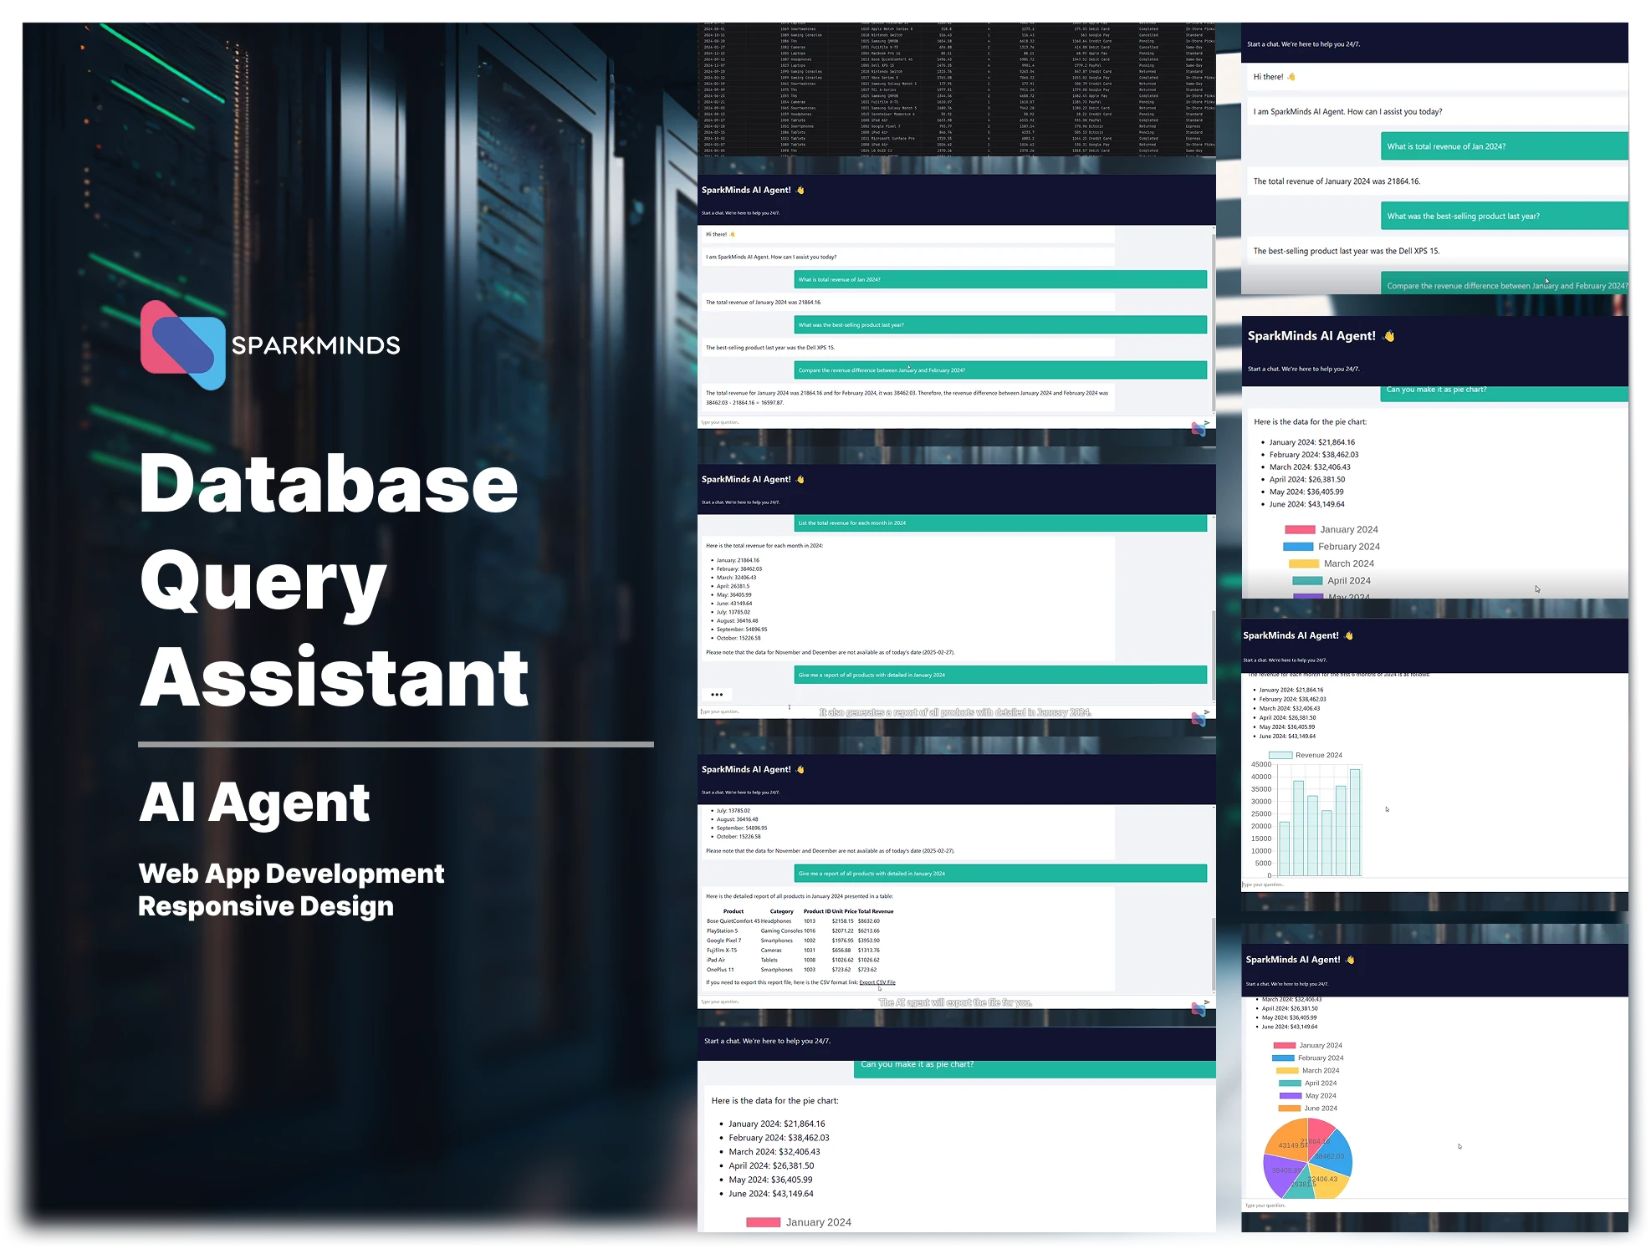
Task: Open the Export CSV File link
Action: click(x=877, y=981)
